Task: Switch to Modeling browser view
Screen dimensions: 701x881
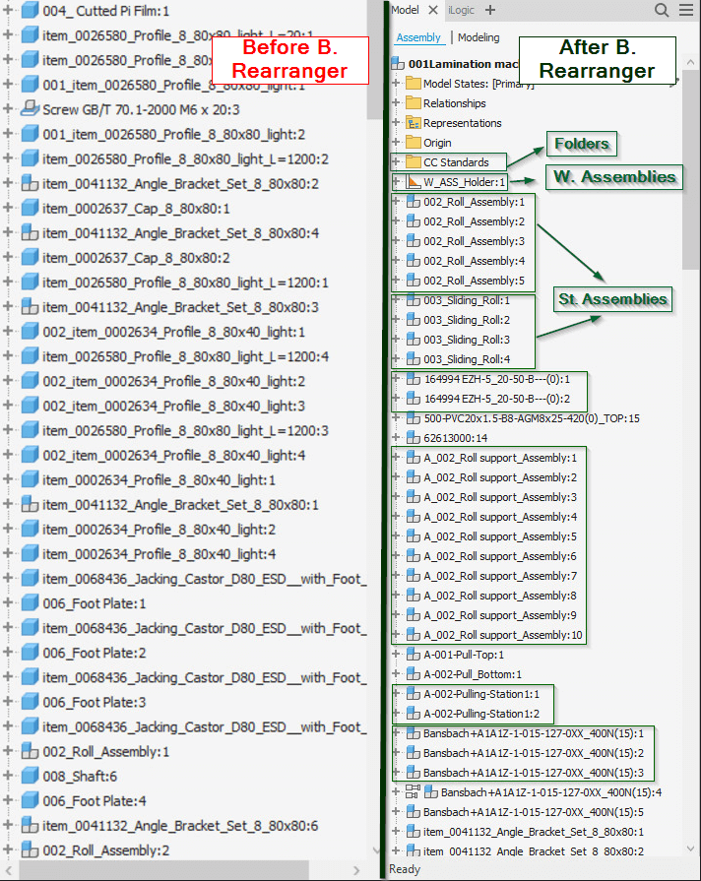Action: [x=478, y=37]
